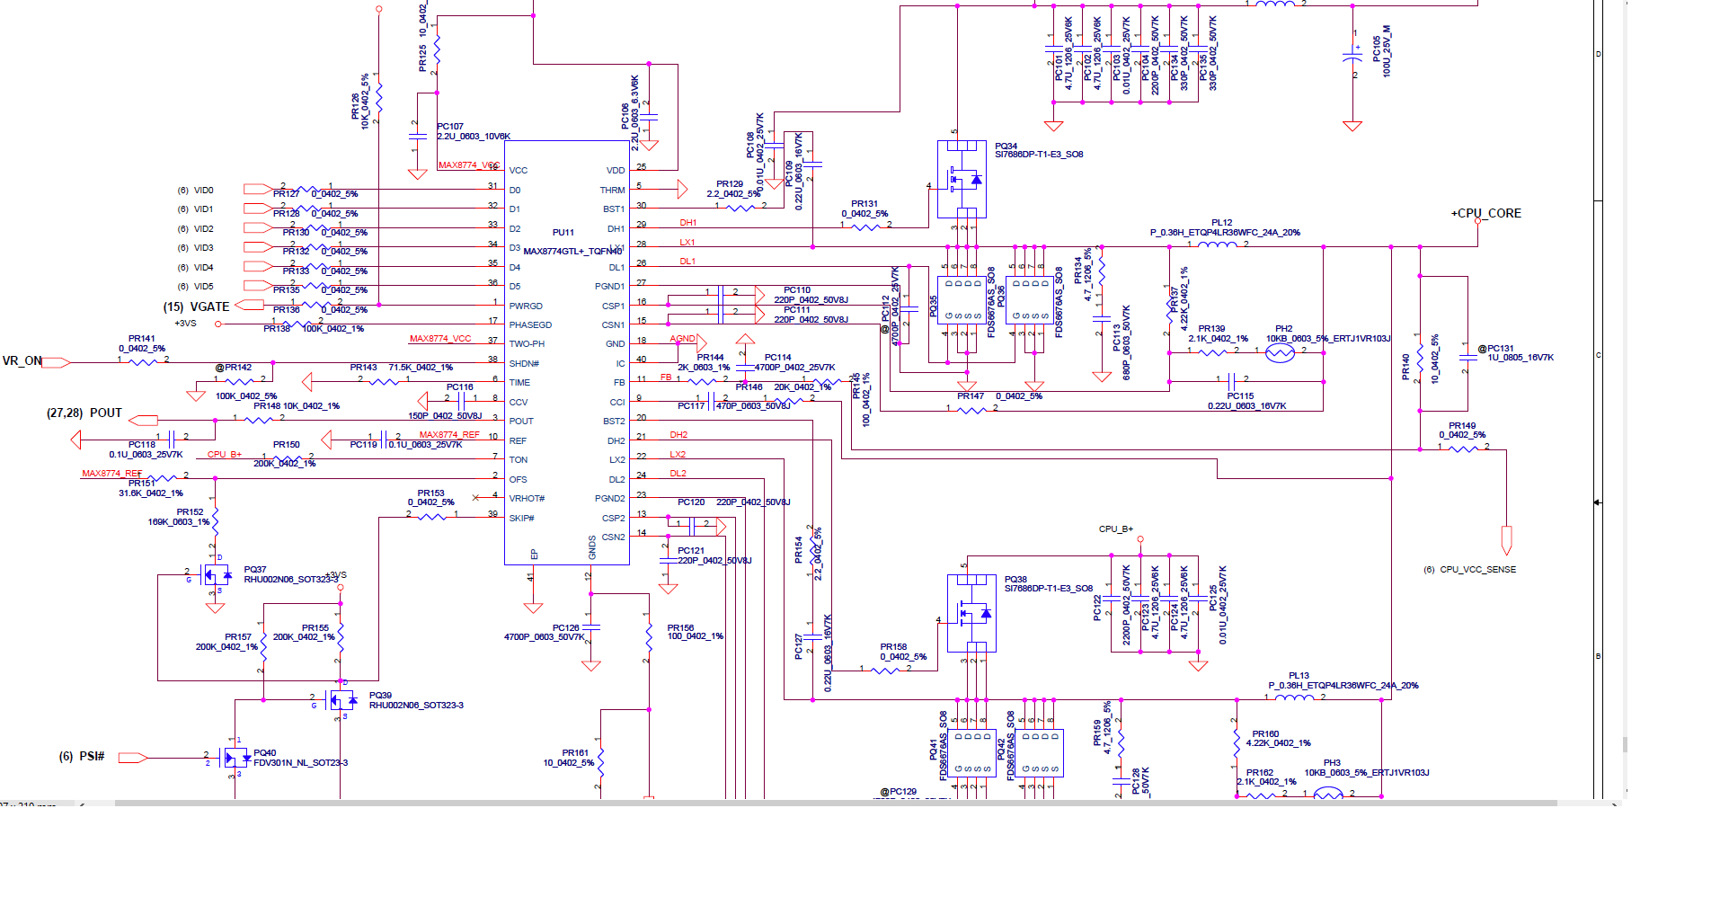Image resolution: width=1720 pixels, height=906 pixels.
Task: Select the PR126 resistor label
Action: tap(356, 105)
